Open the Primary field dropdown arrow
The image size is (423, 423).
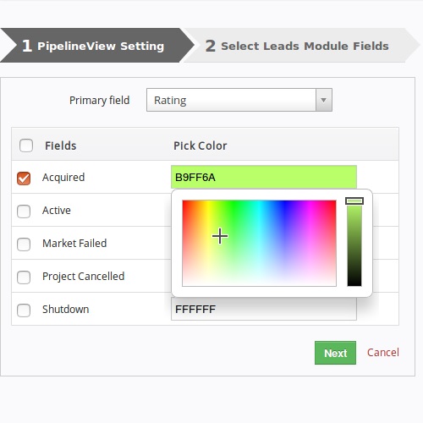coord(323,100)
